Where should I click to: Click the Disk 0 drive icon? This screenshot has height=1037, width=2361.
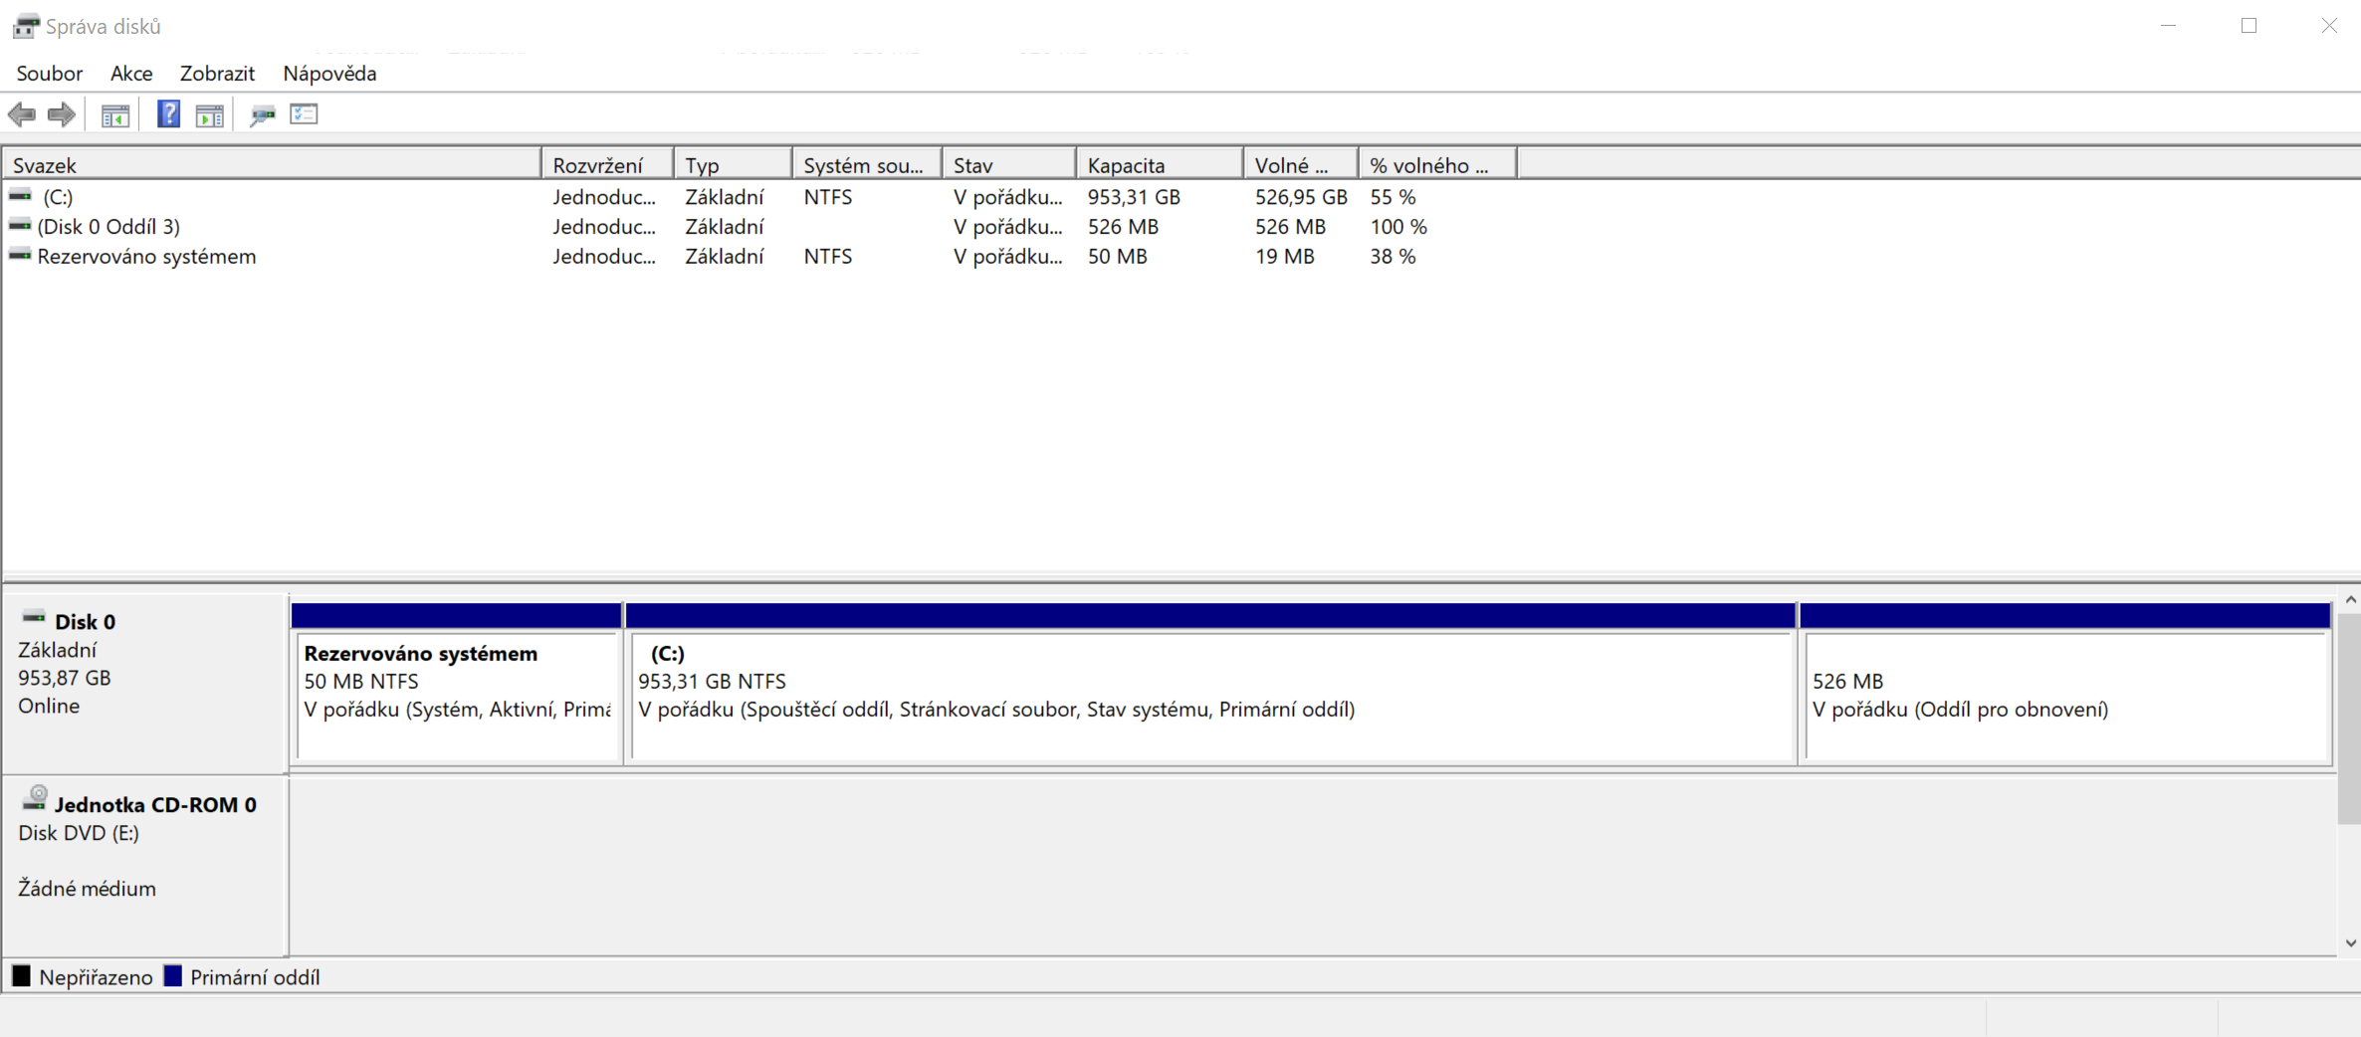coord(34,618)
